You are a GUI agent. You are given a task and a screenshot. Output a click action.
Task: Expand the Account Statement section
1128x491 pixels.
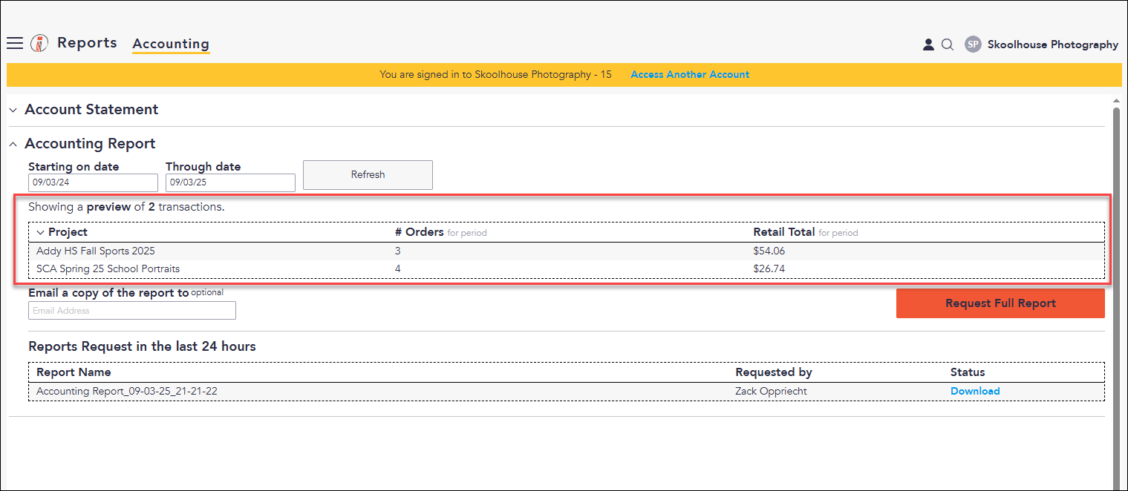(x=13, y=110)
